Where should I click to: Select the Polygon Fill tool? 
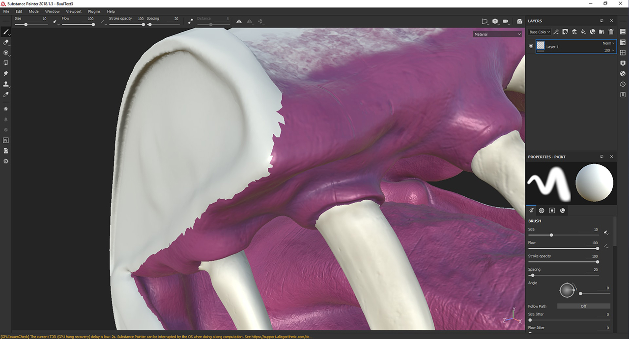coord(6,63)
